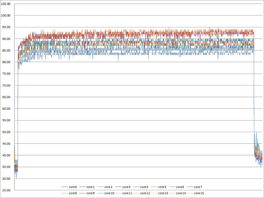This screenshot has height=198, width=264.
Task: Select the core1 legend entry
Action: (87, 187)
